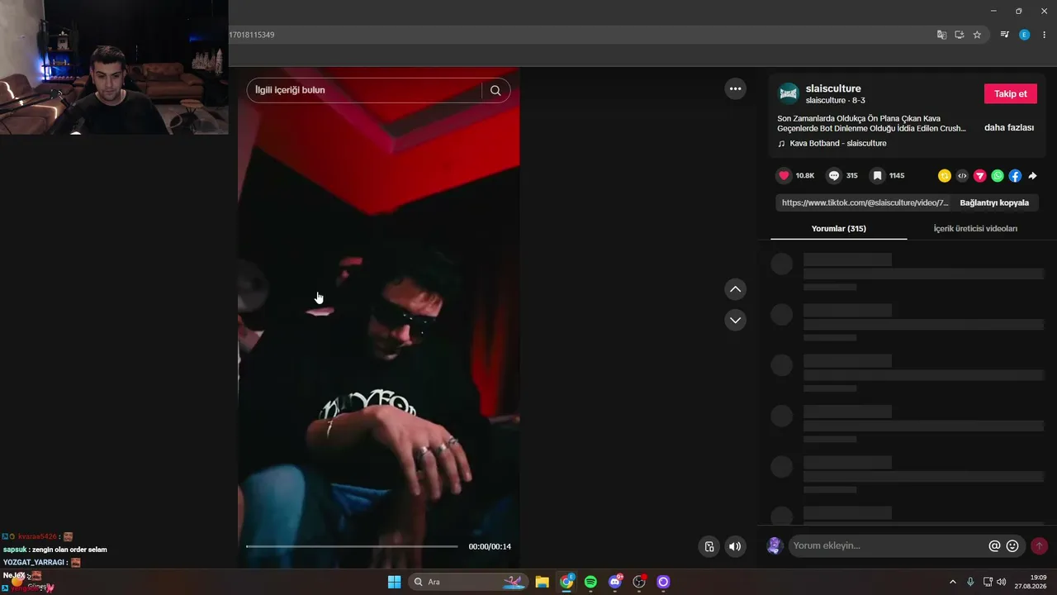Open File Explorer from the taskbar
Screen dimensions: 1057x595
[x=542, y=582]
